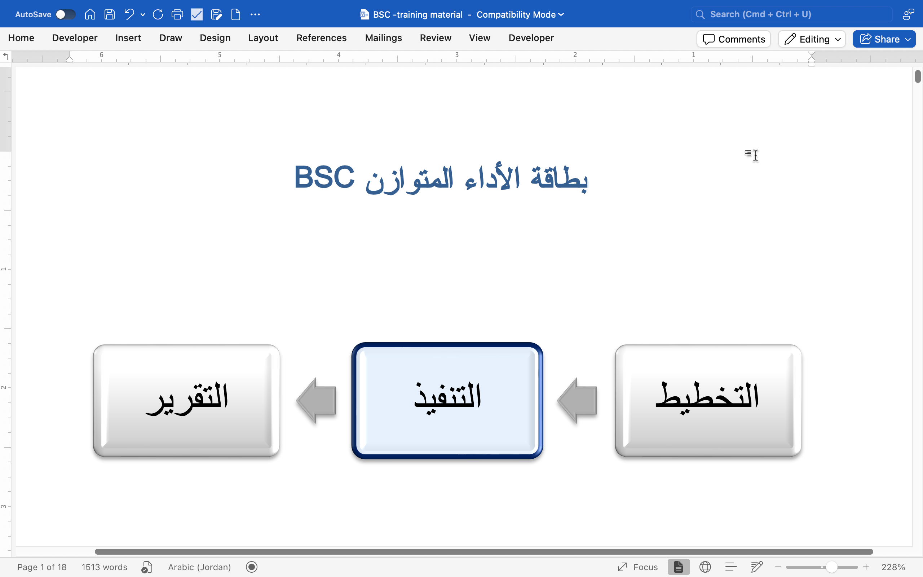Toggle Focus mode
This screenshot has width=923, height=577.
[638, 567]
